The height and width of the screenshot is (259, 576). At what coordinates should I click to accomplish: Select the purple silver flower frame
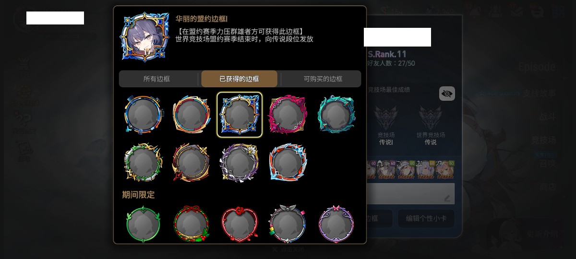(239, 162)
